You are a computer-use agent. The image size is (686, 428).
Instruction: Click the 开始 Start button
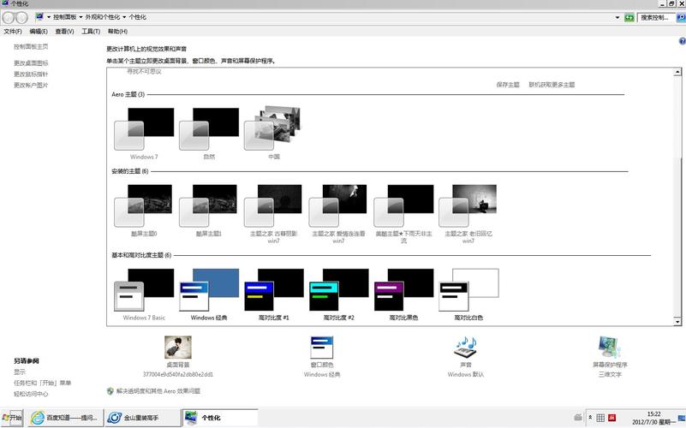12,418
